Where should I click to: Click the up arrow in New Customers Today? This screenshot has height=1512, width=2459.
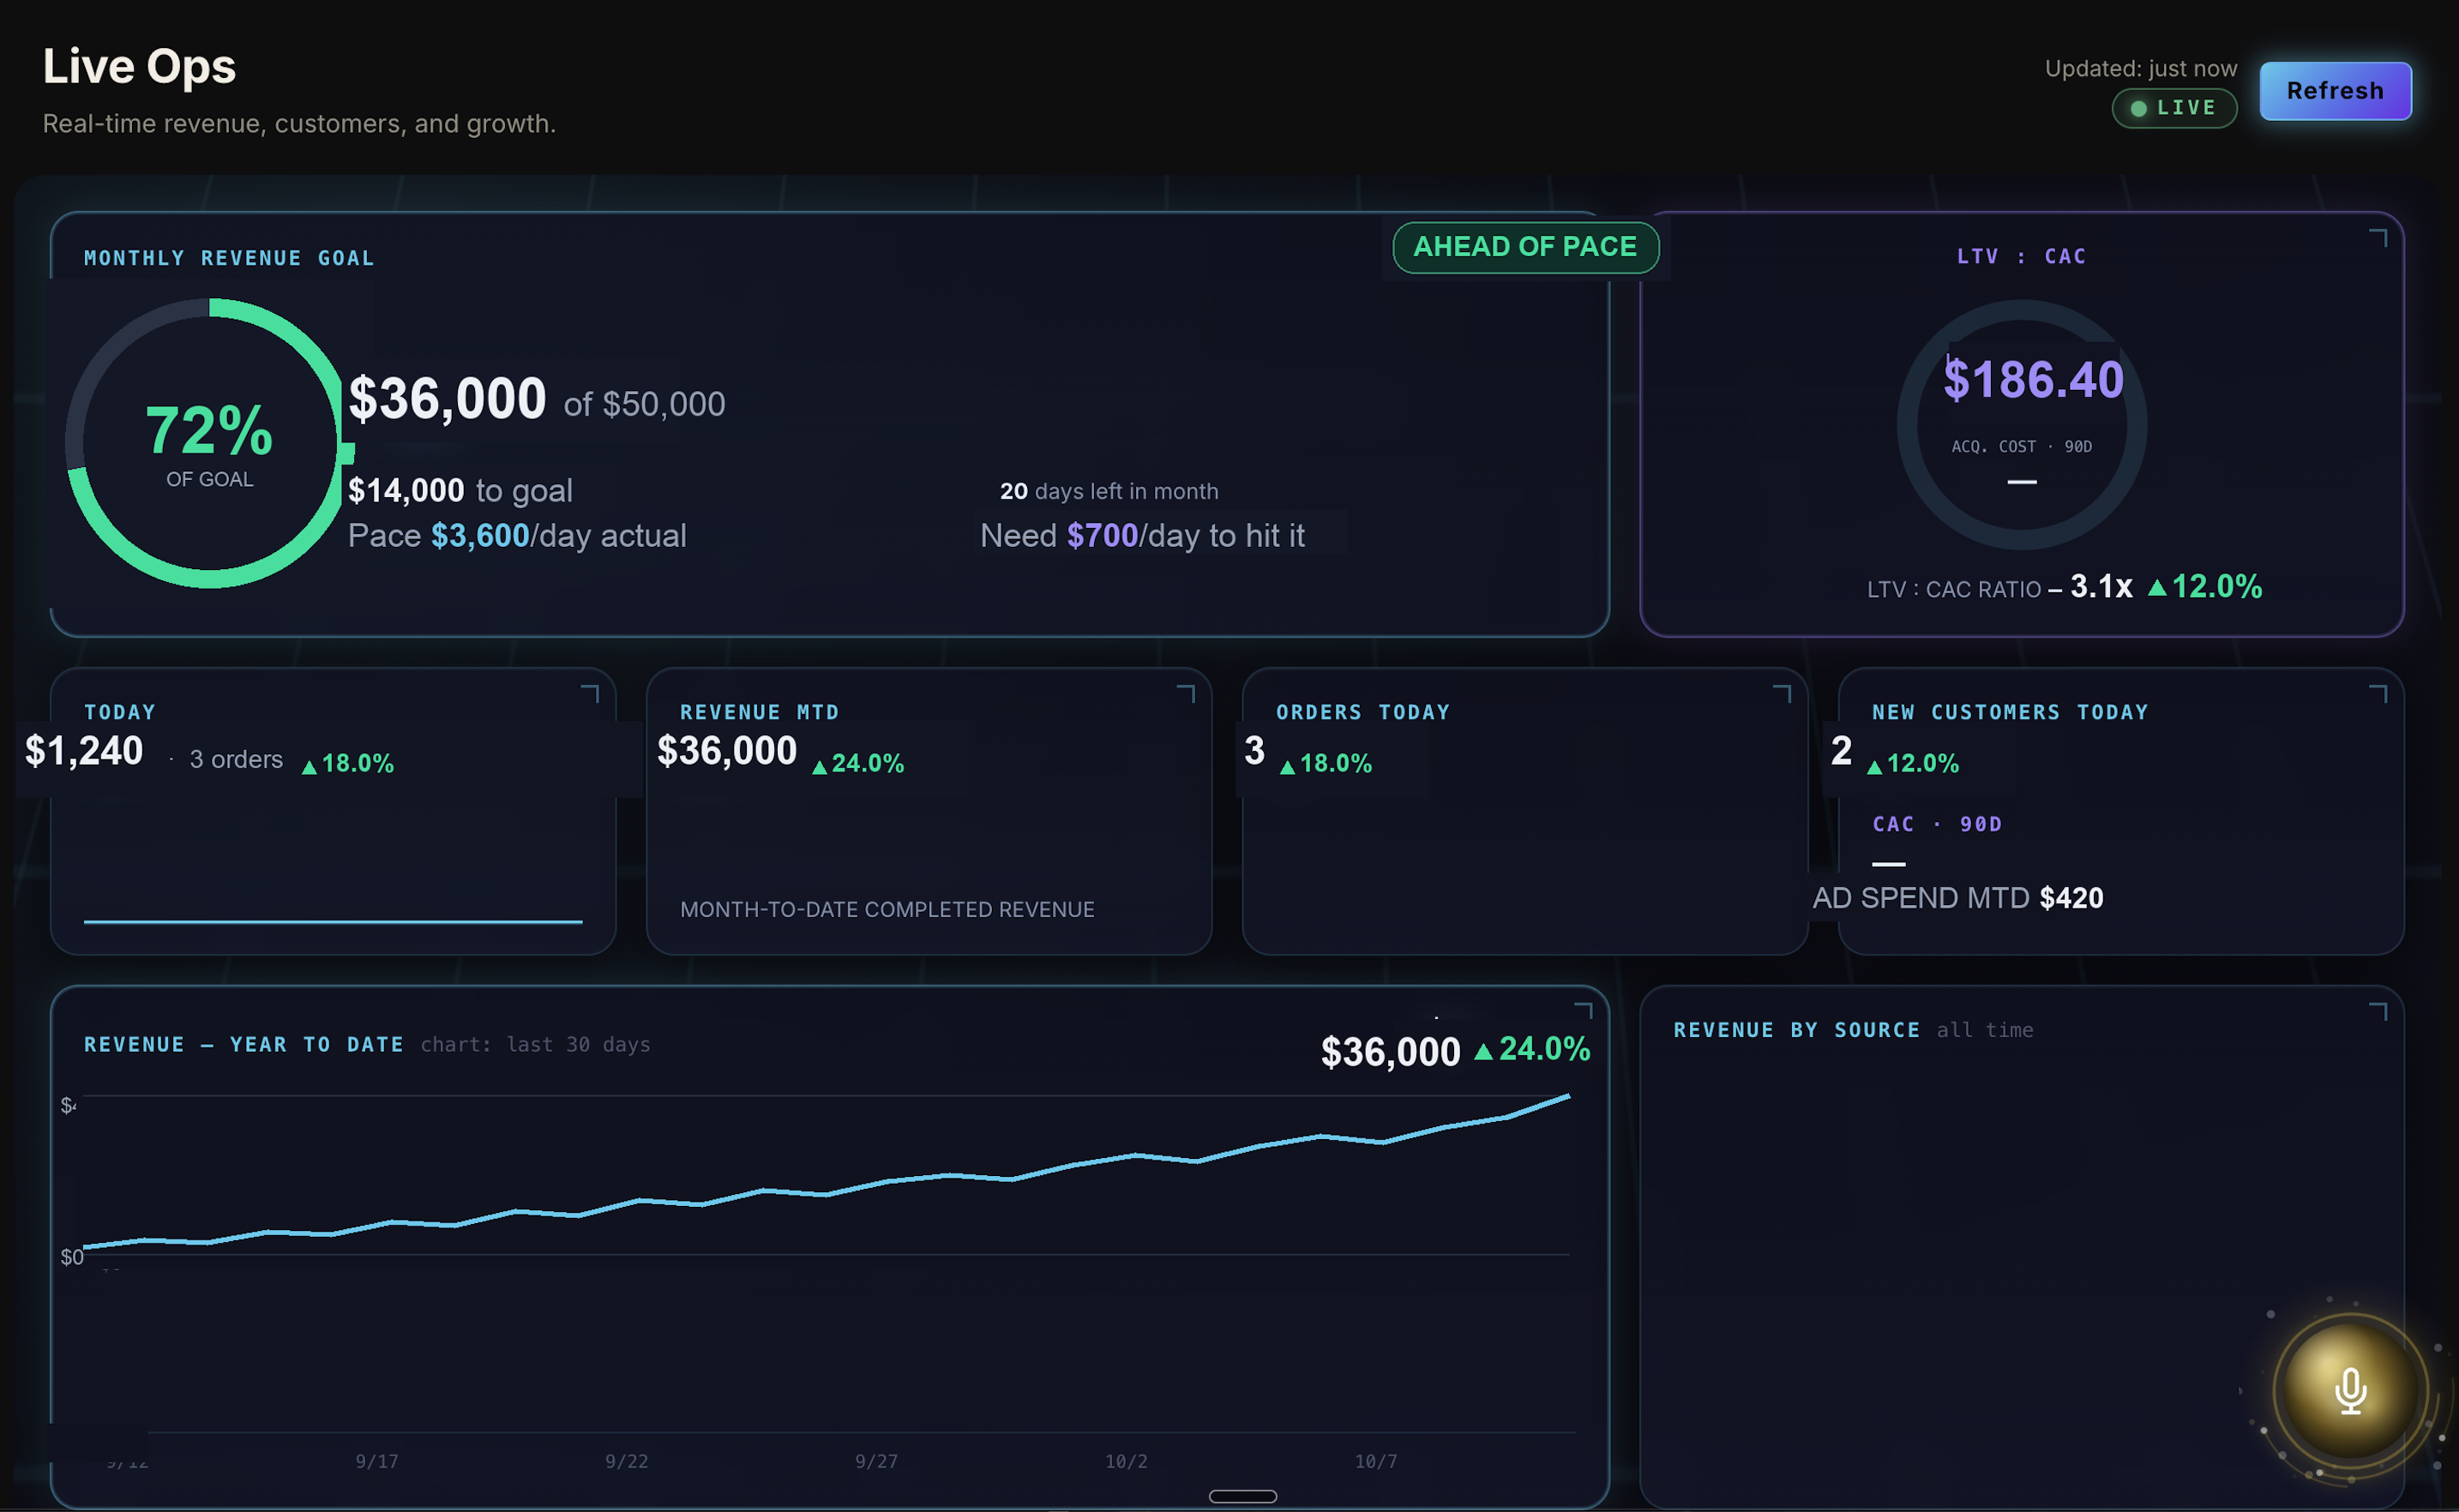pyautogui.click(x=1874, y=766)
